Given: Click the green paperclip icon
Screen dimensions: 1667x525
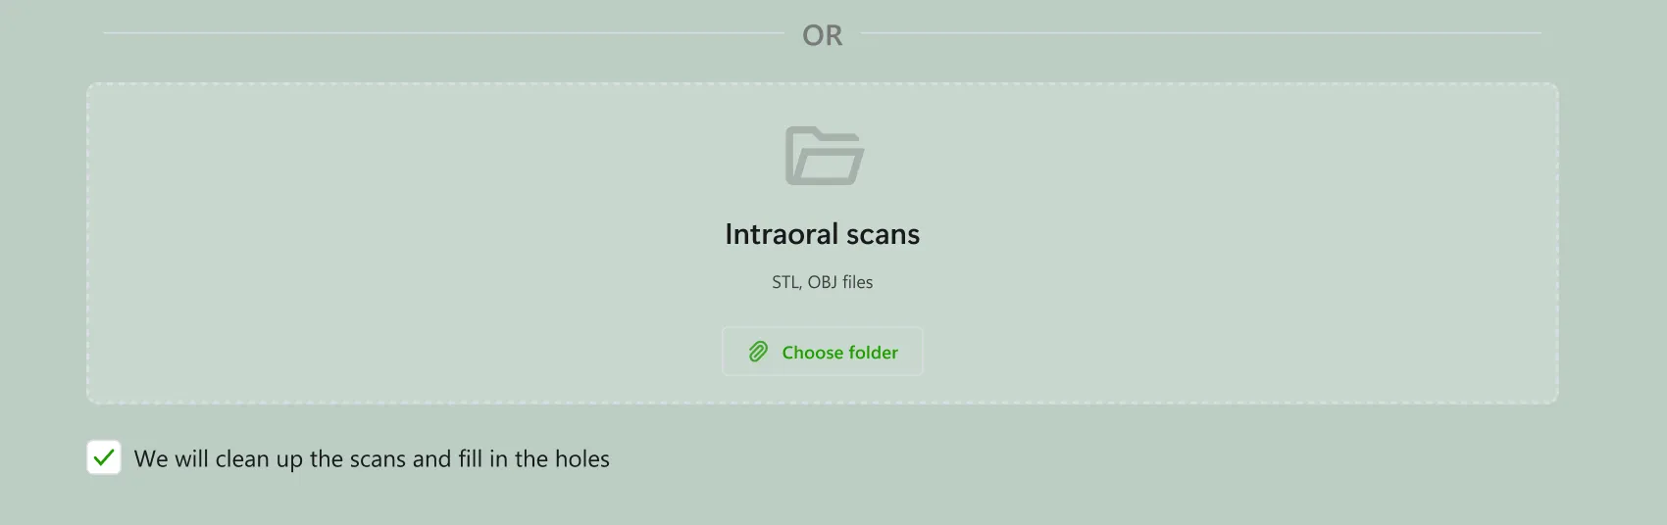Looking at the screenshot, I should tap(758, 352).
